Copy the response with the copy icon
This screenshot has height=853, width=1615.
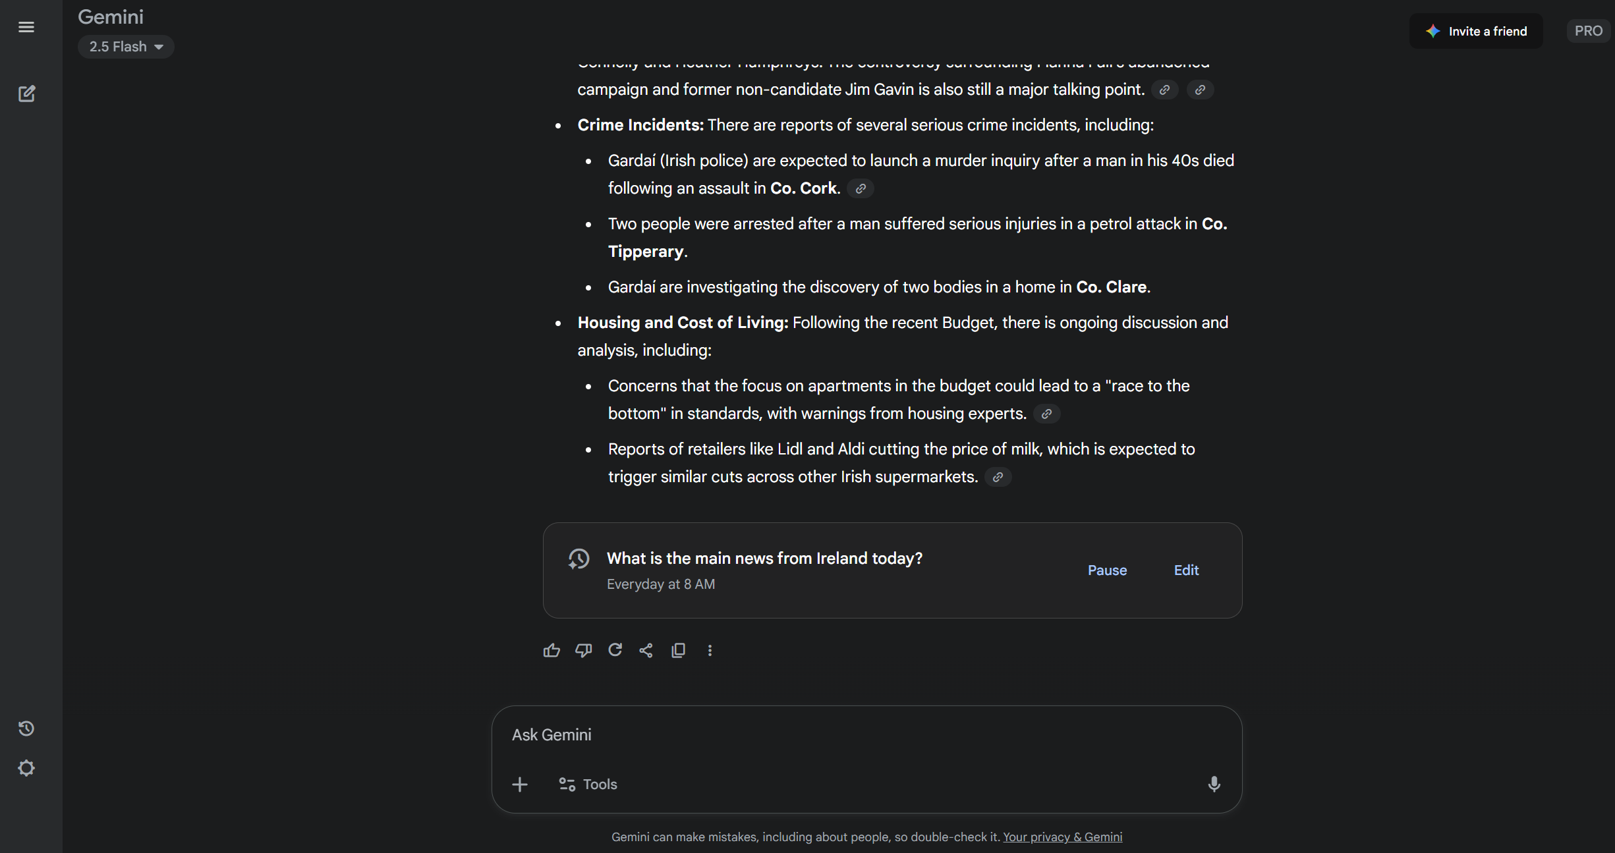coord(678,651)
